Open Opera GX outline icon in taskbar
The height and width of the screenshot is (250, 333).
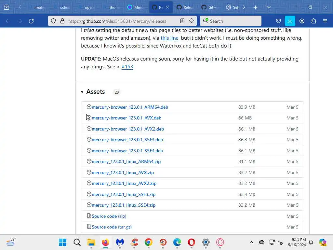coord(220,242)
